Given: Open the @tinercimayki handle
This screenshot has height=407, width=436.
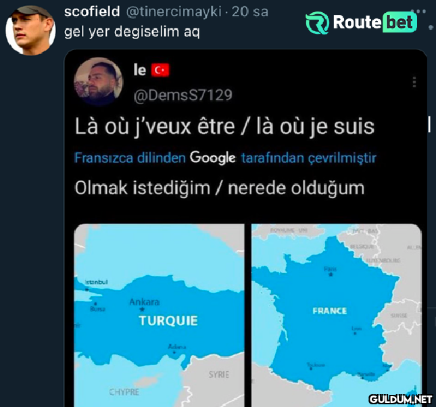Looking at the screenshot, I should click(x=174, y=12).
